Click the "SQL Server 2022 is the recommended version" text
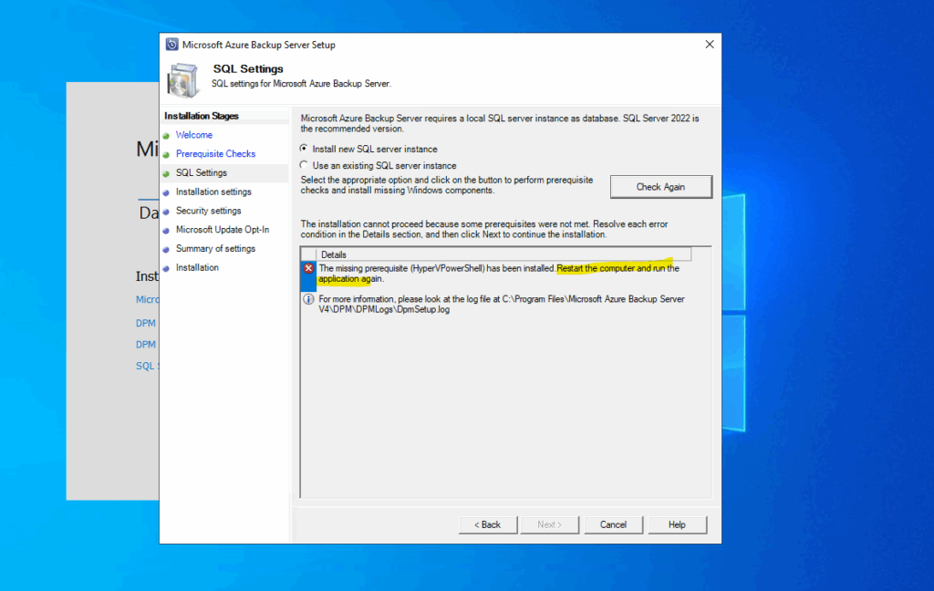The width and height of the screenshot is (934, 591). [500, 123]
